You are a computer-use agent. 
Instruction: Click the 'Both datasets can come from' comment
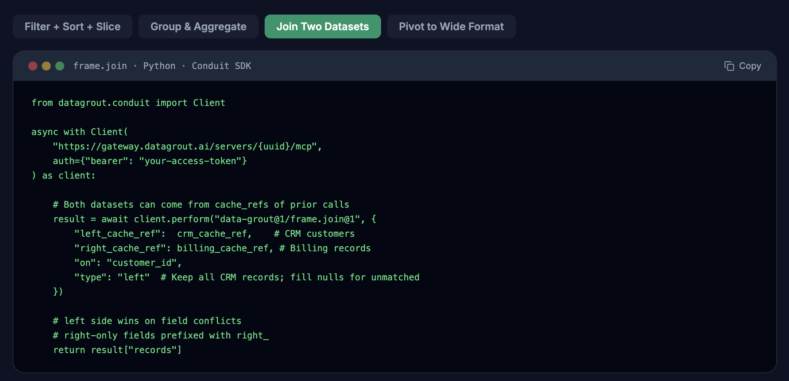pos(201,205)
